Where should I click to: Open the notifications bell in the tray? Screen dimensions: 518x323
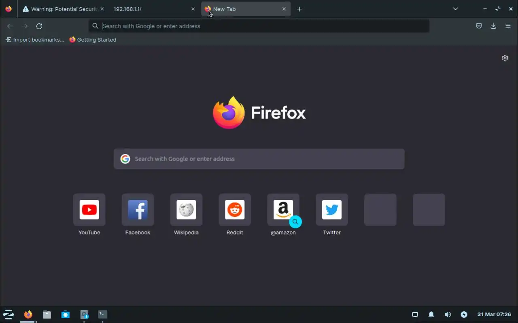431,314
